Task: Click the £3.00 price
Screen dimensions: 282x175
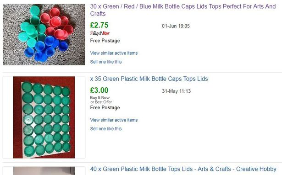Action: [x=100, y=90]
